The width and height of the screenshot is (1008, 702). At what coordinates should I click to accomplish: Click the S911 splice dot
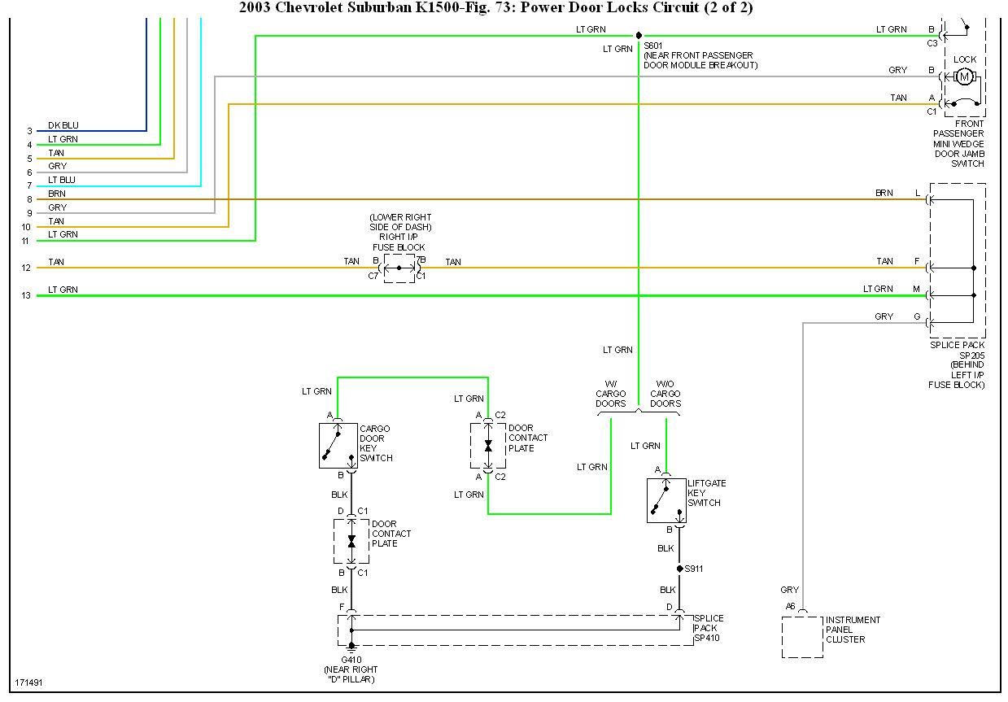(x=680, y=569)
